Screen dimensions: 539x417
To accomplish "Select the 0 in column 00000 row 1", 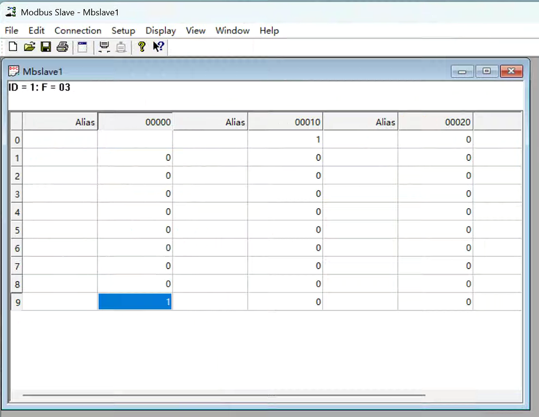I will 135,157.
